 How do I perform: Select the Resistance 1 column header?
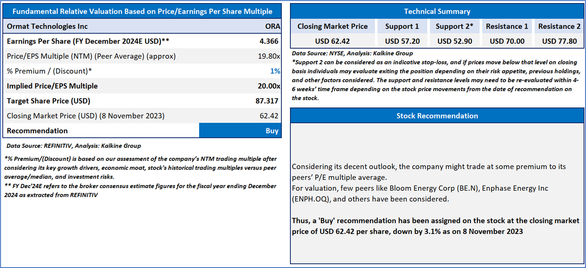pos(507,26)
